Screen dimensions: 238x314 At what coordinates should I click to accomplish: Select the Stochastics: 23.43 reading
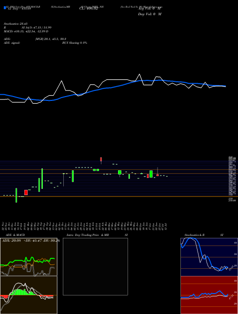15,24
